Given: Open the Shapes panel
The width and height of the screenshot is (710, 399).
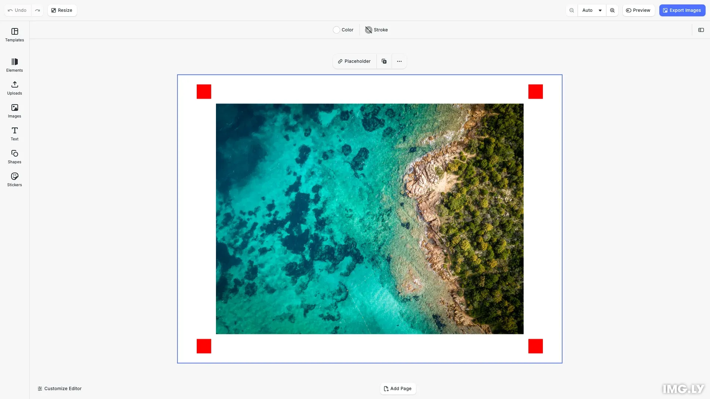Looking at the screenshot, I should pyautogui.click(x=14, y=157).
